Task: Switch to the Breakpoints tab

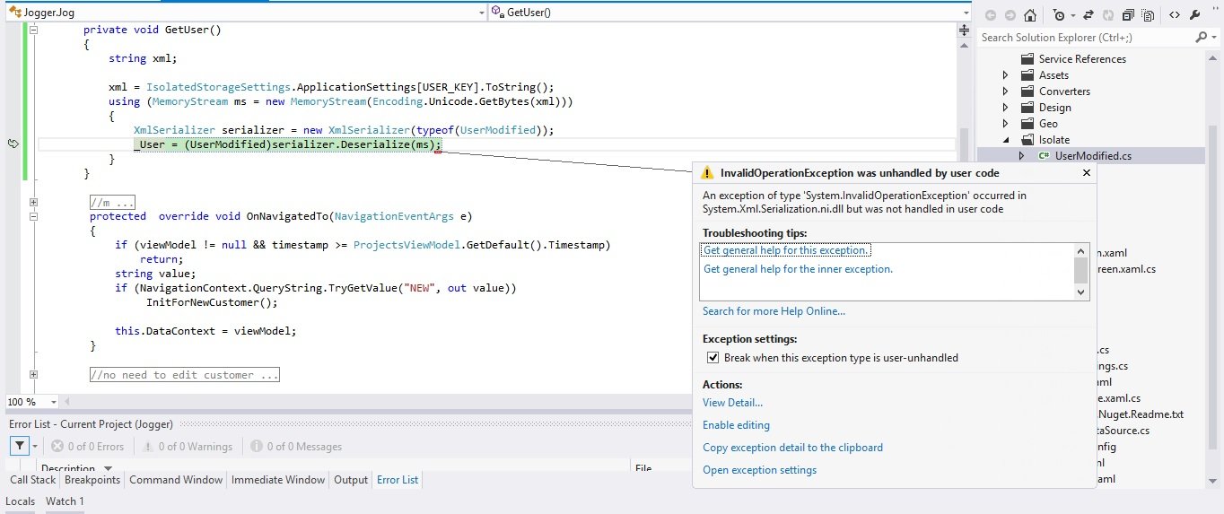Action: coord(92,480)
